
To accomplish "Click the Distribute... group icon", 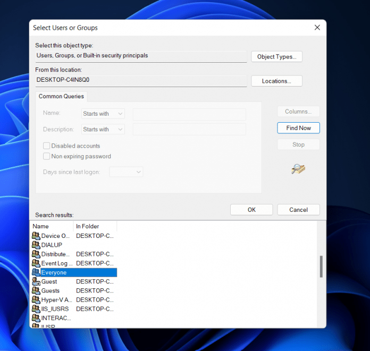I will (x=36, y=254).
